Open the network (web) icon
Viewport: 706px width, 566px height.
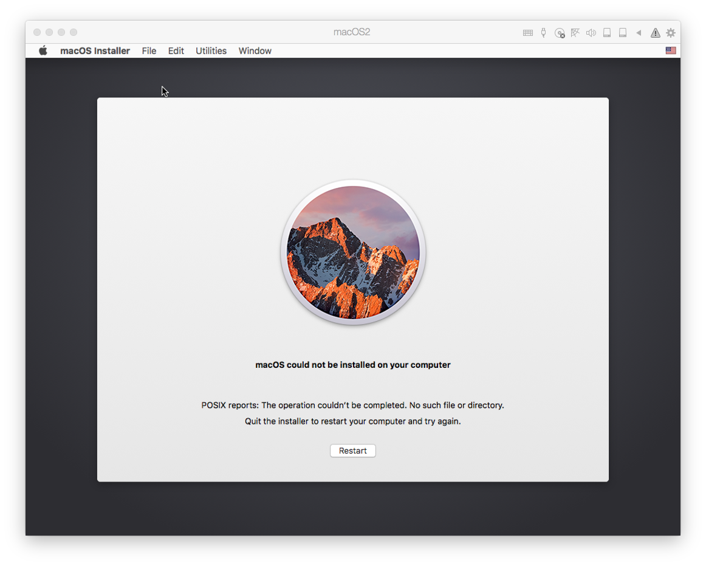(575, 32)
